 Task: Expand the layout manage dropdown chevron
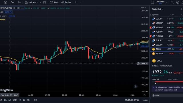(167, 2)
